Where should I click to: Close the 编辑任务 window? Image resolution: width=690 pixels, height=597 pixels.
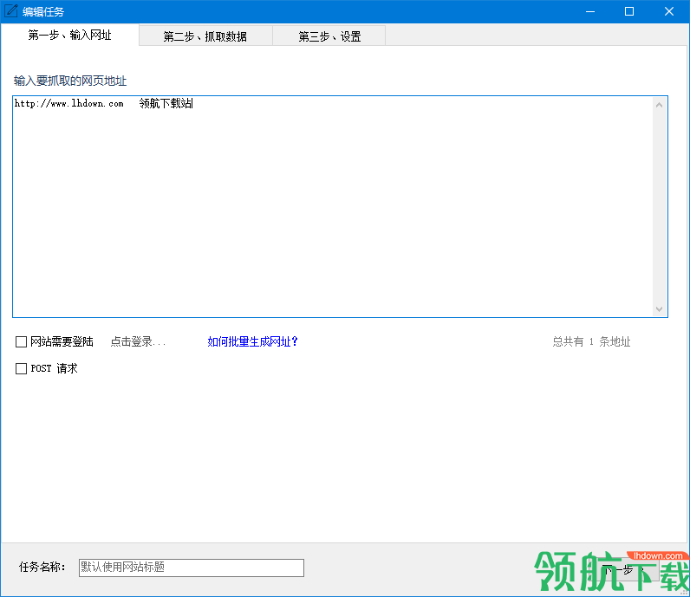pyautogui.click(x=669, y=11)
